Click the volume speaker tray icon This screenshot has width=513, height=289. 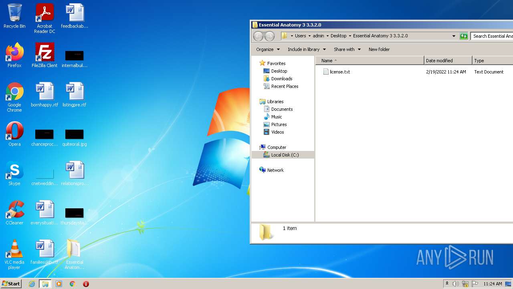click(456, 284)
